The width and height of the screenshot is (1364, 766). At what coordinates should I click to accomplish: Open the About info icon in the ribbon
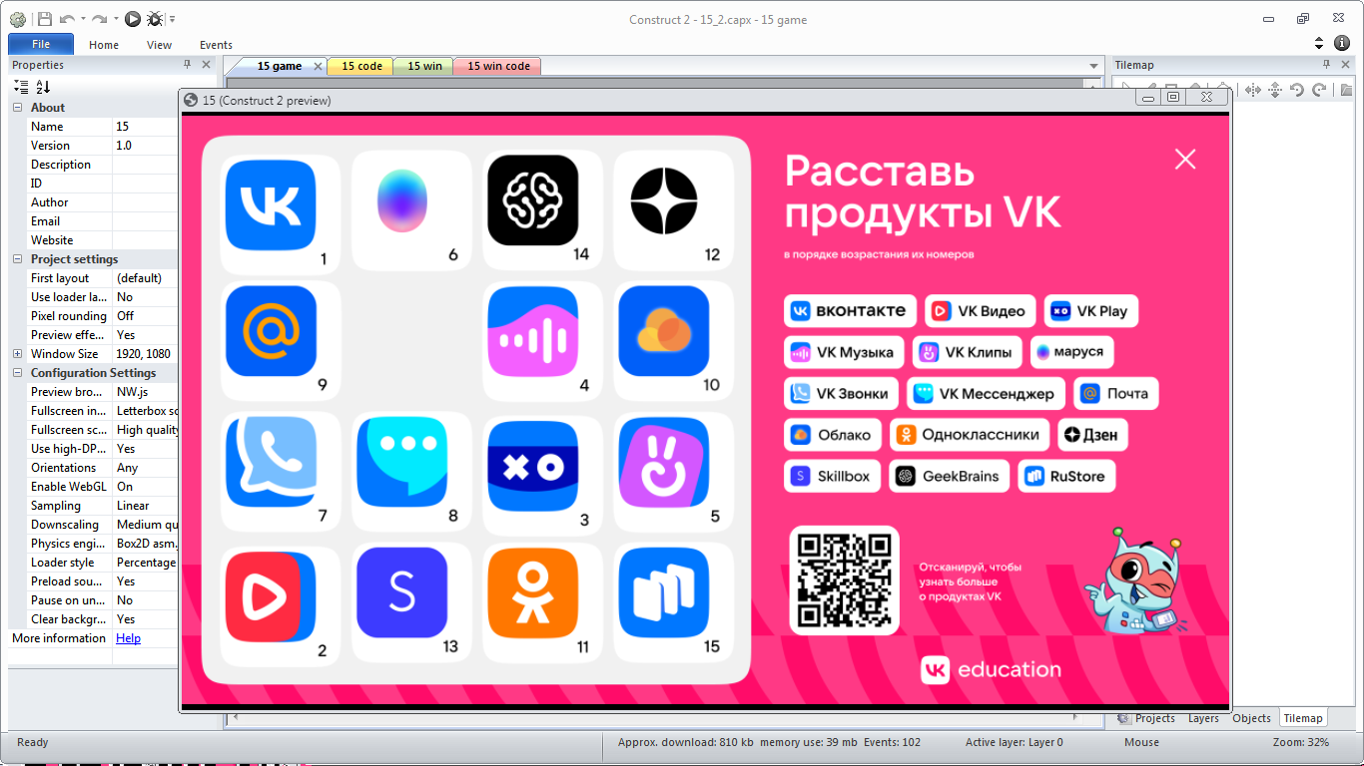coord(1342,44)
